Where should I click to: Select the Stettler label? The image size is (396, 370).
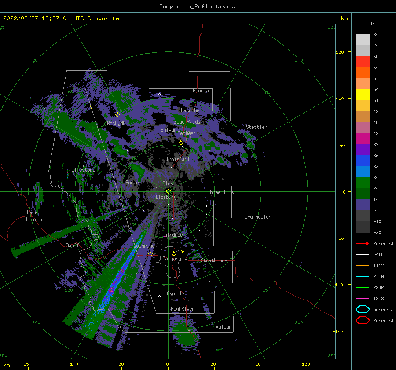[257, 127]
